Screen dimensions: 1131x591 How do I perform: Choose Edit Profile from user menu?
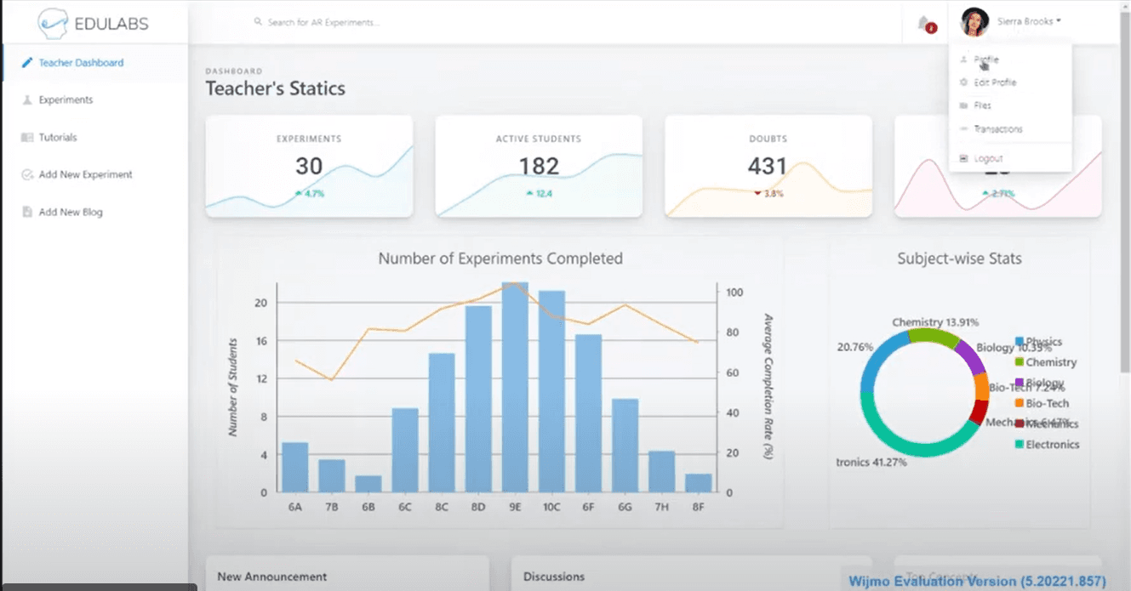(x=995, y=83)
